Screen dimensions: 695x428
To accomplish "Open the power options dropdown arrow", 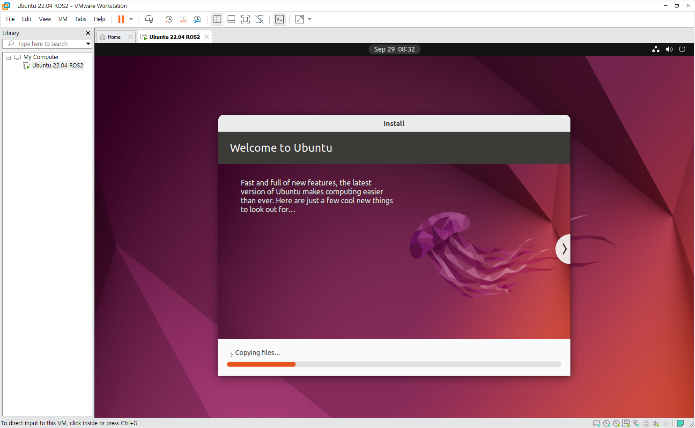I will (x=131, y=19).
